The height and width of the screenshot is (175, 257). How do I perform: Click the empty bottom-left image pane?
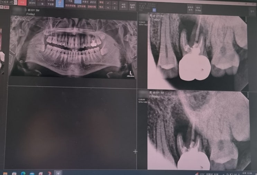click(x=71, y=128)
